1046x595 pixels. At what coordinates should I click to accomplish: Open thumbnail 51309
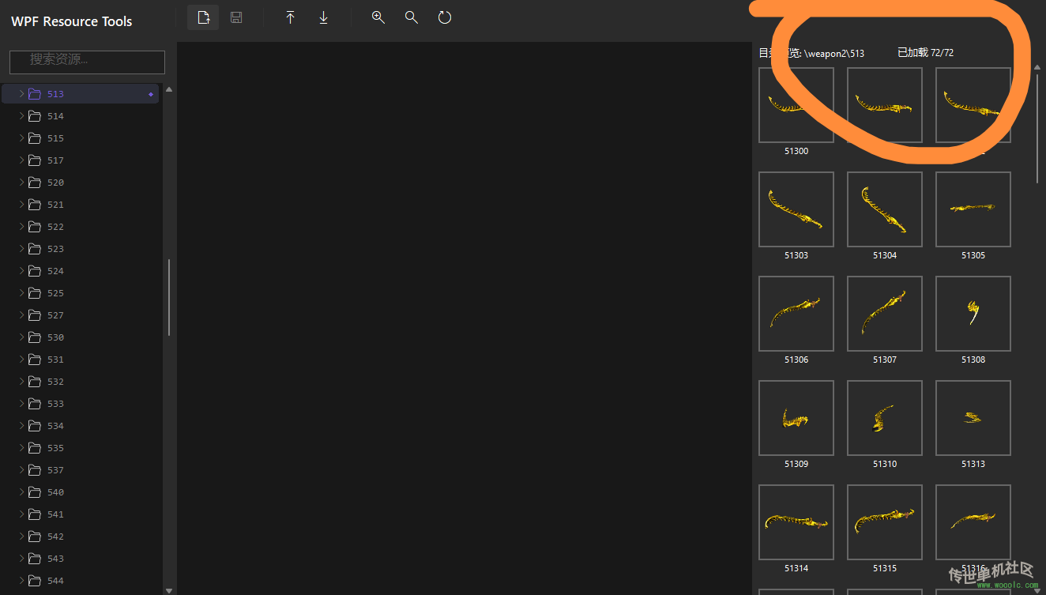[x=796, y=418]
